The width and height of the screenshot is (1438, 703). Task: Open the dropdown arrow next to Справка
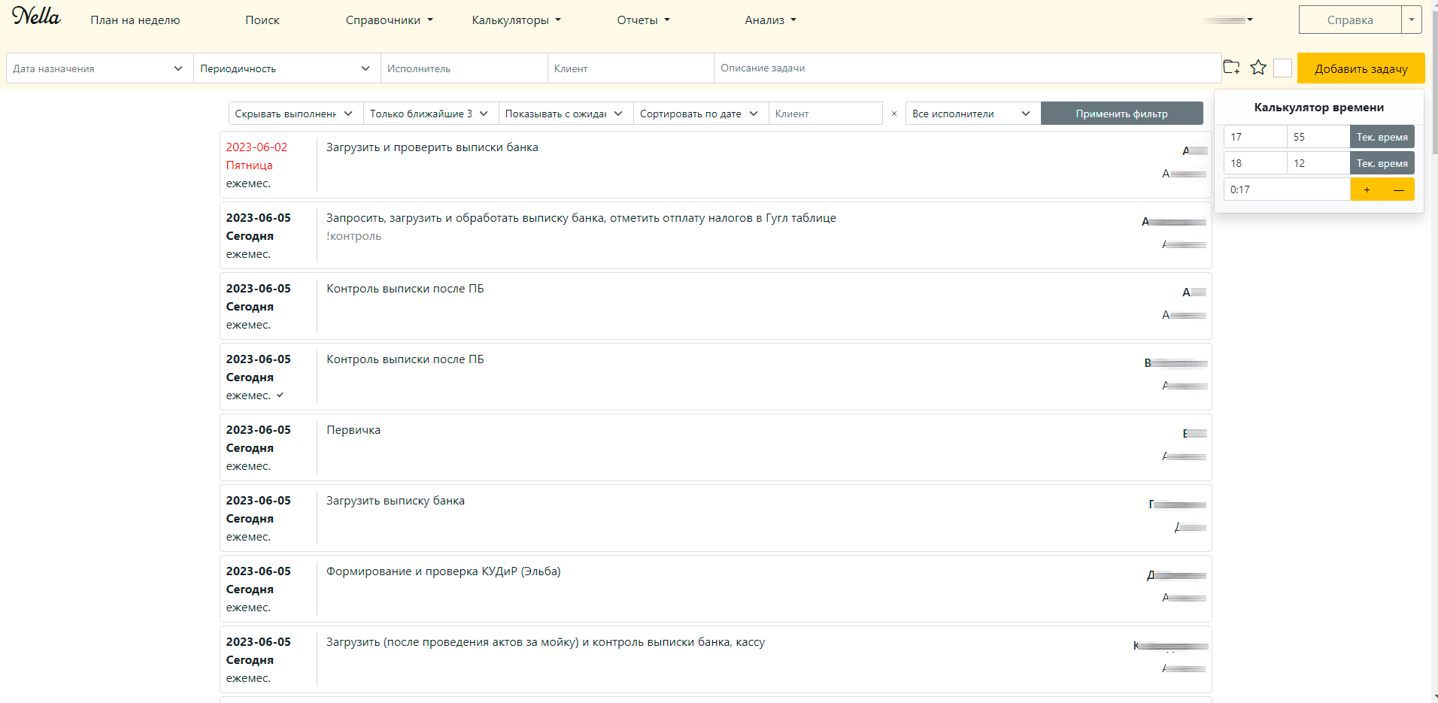click(1412, 20)
